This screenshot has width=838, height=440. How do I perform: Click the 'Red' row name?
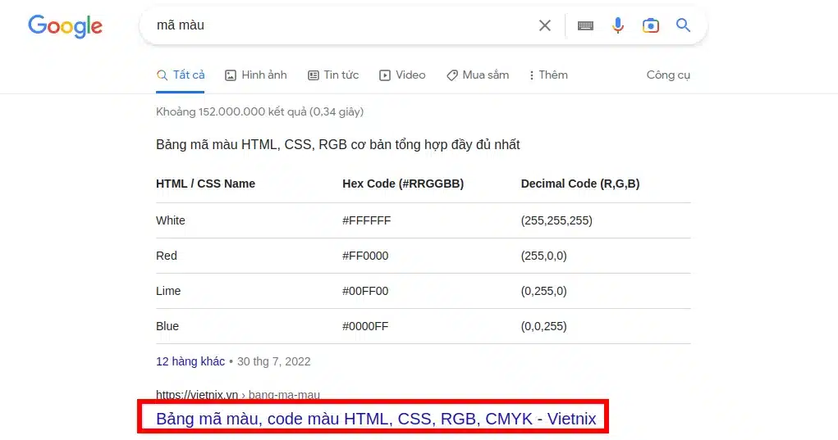pyautogui.click(x=167, y=256)
